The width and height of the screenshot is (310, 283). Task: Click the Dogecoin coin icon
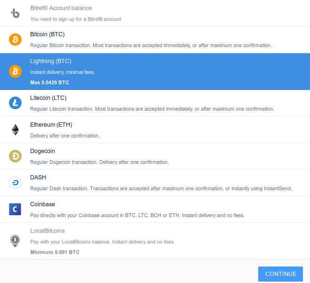[15, 156]
